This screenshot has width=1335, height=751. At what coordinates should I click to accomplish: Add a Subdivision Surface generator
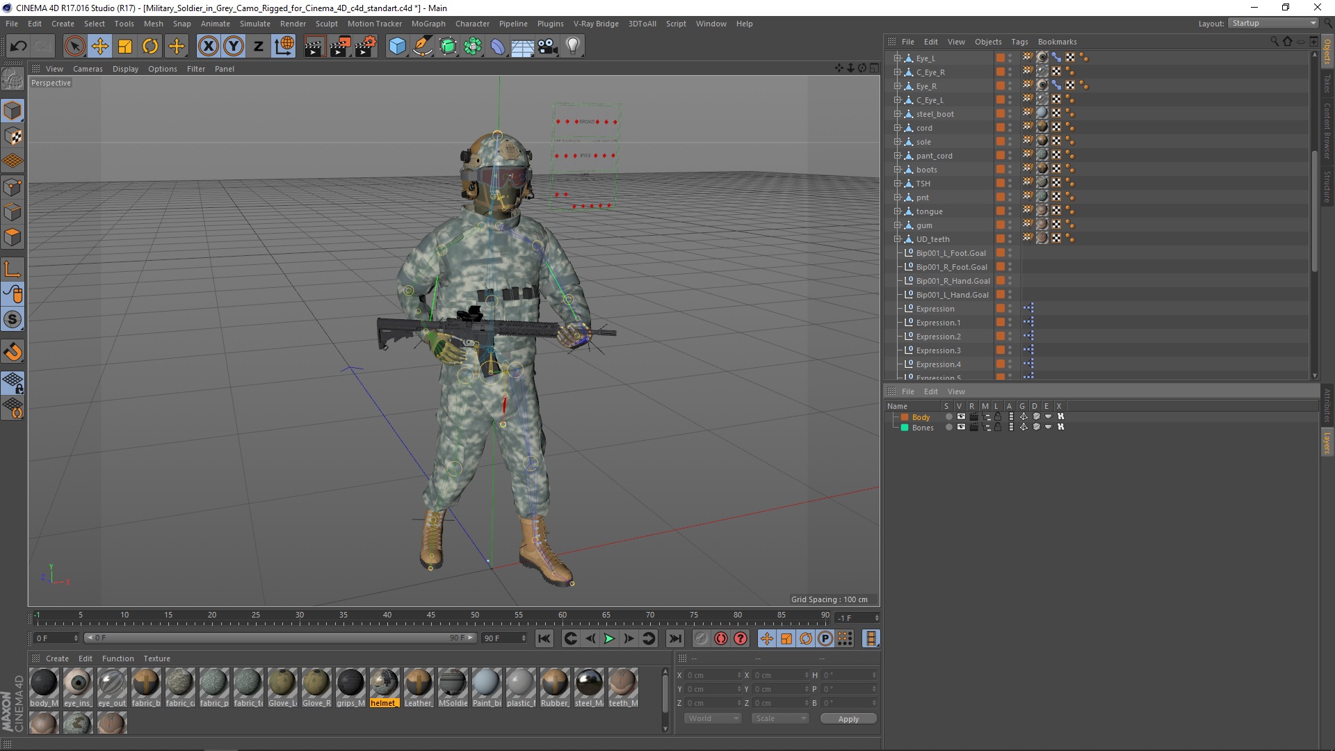pos(448,47)
